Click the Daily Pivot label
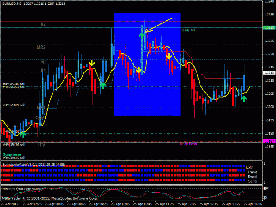This screenshot has height=207, width=276. coord(188,144)
